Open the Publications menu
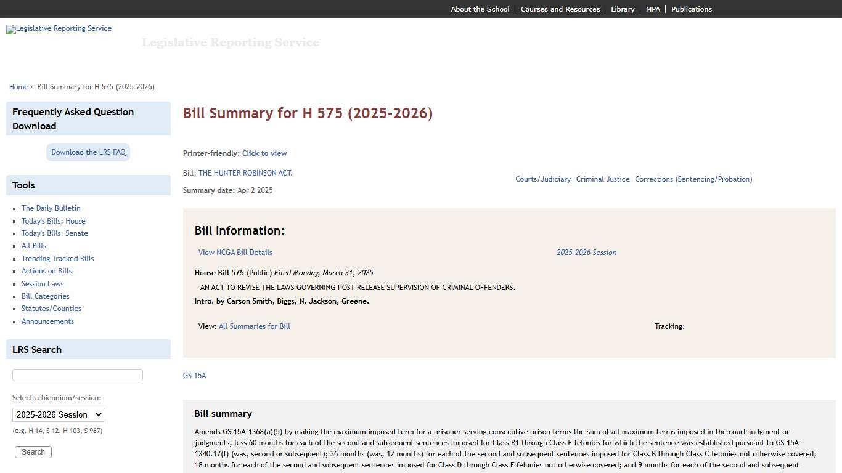The height and width of the screenshot is (473, 842). [691, 9]
